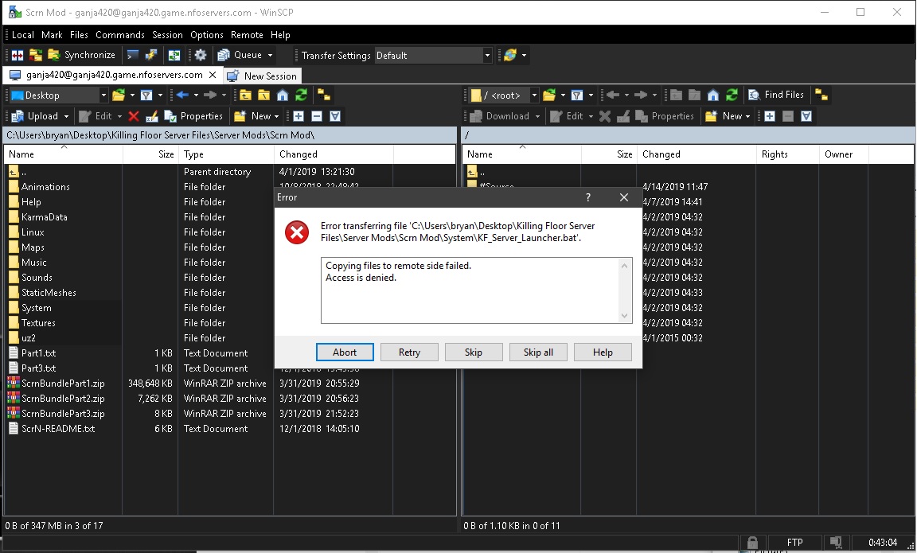The image size is (917, 553).
Task: Open the terminal console icon
Action: tap(133, 56)
